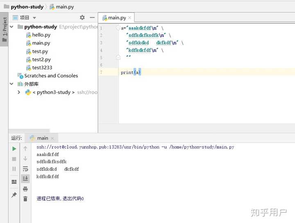Stop the running process
295x223 pixels.
[x=14, y=159]
